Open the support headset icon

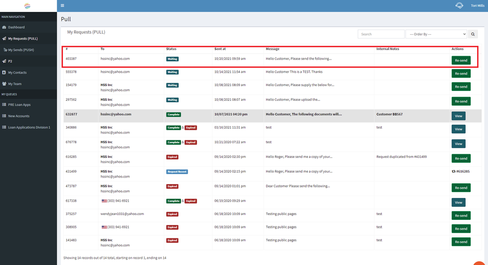tap(459, 6)
